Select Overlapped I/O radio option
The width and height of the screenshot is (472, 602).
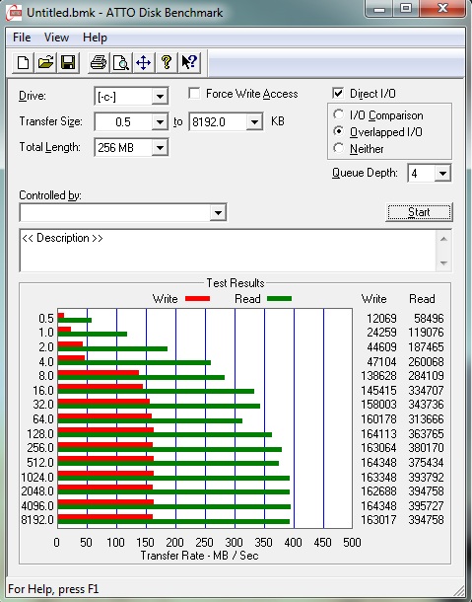click(339, 131)
